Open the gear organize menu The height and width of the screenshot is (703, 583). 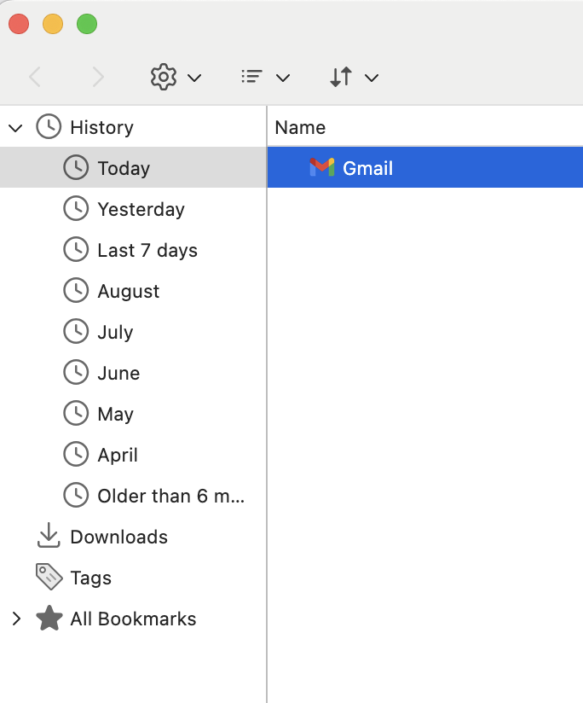click(163, 77)
